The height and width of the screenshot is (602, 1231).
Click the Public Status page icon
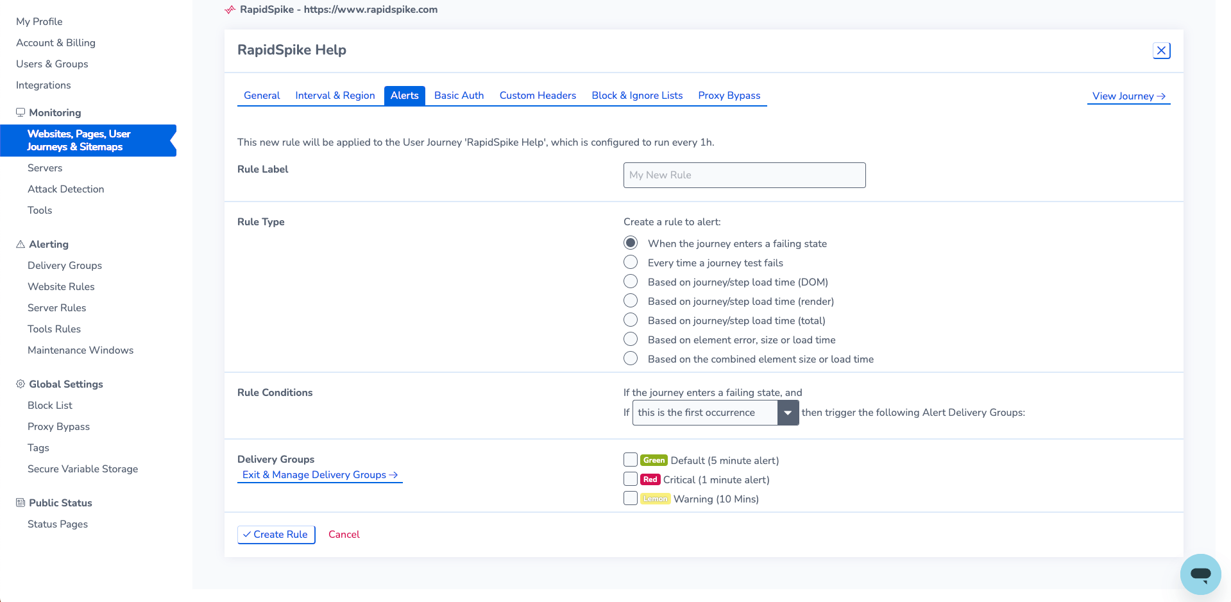pos(21,503)
